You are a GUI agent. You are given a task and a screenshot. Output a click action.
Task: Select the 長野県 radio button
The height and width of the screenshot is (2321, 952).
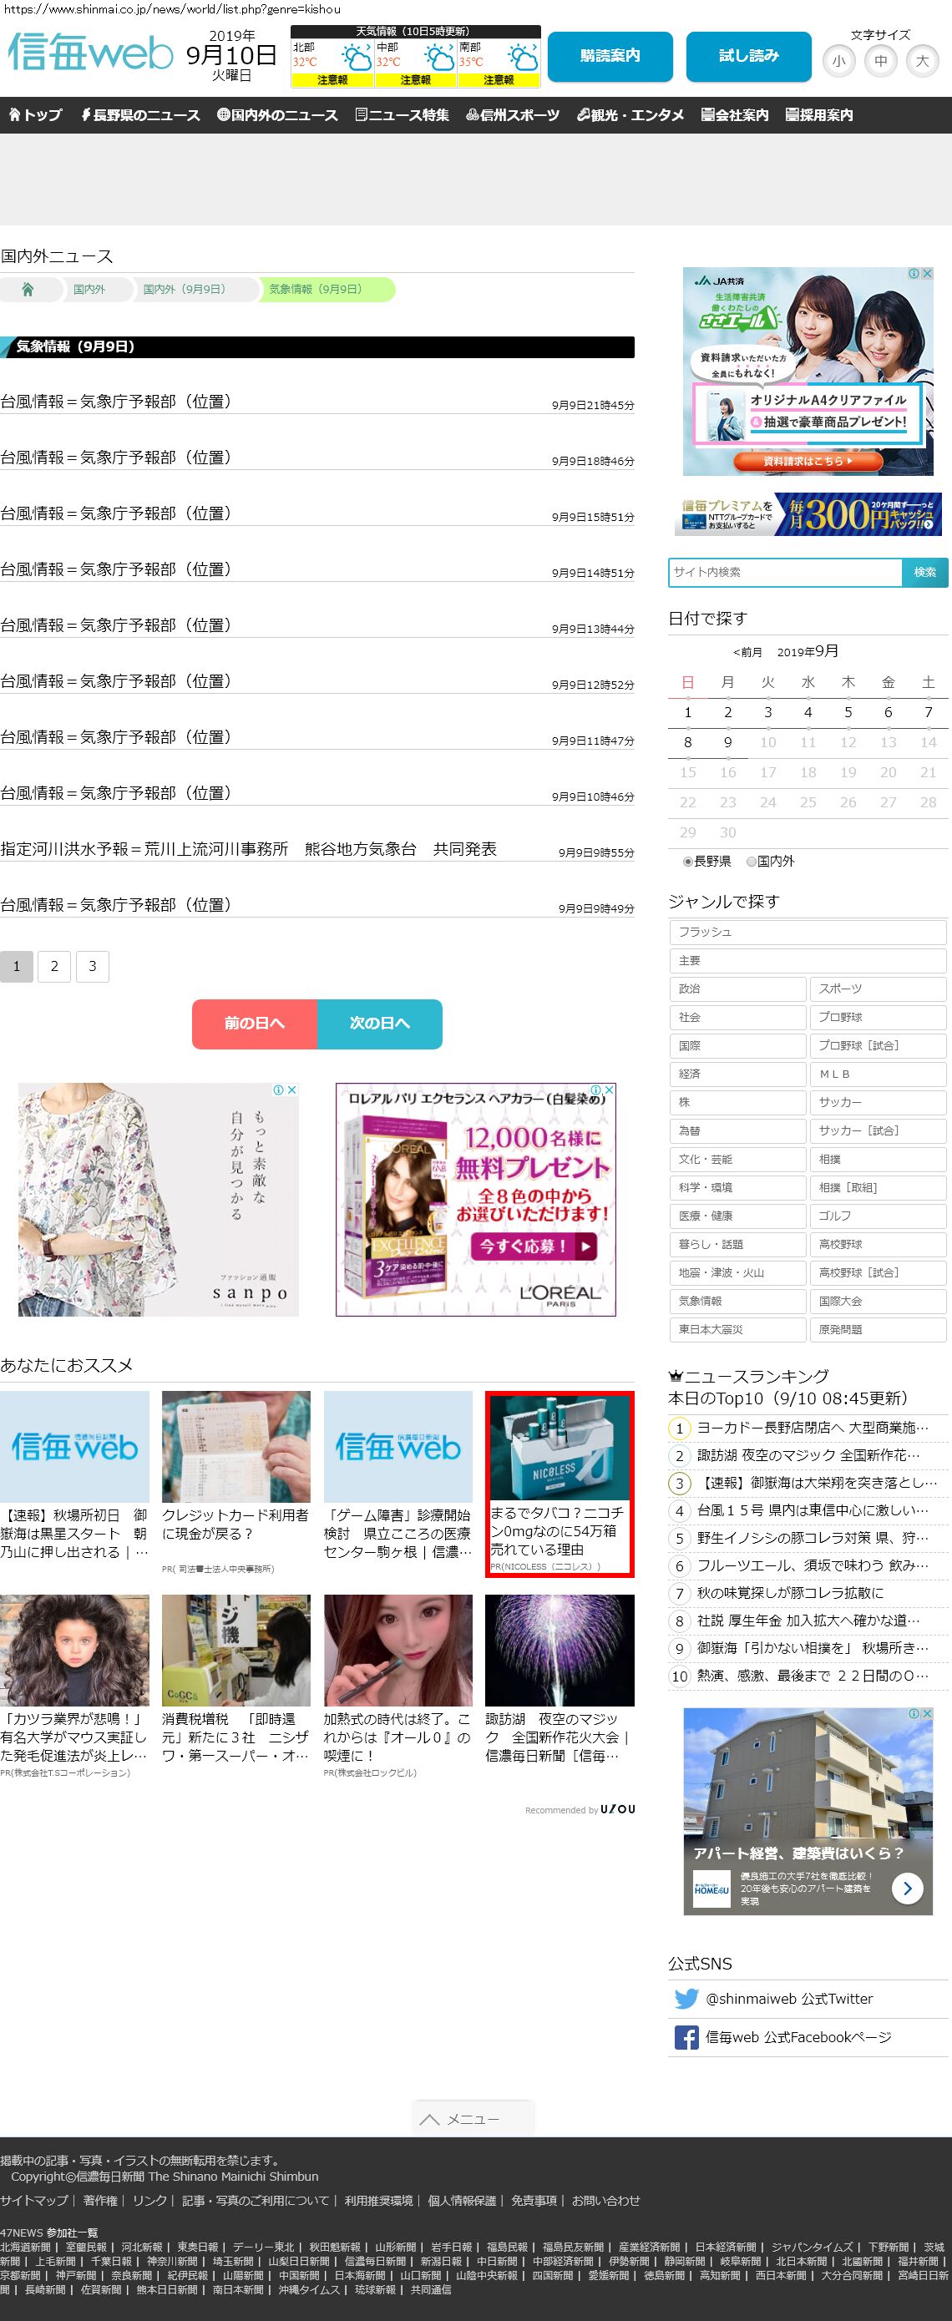click(688, 862)
